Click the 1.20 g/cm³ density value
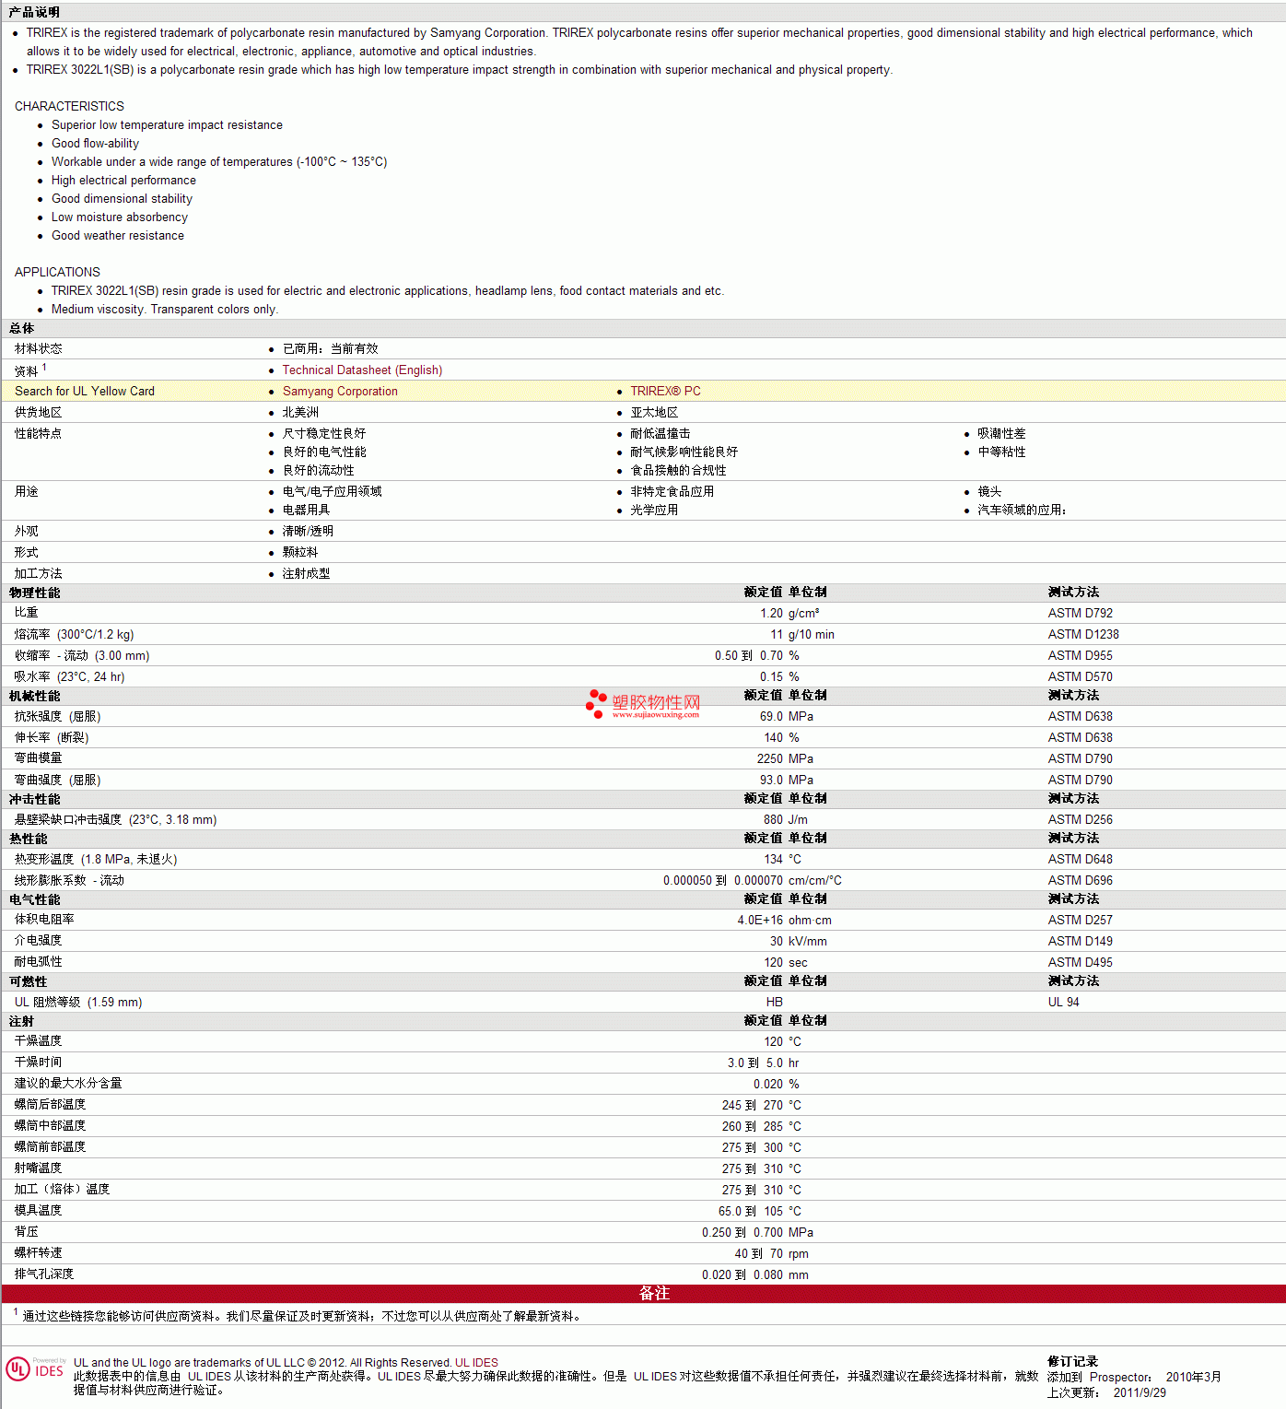This screenshot has height=1409, width=1286. click(789, 613)
